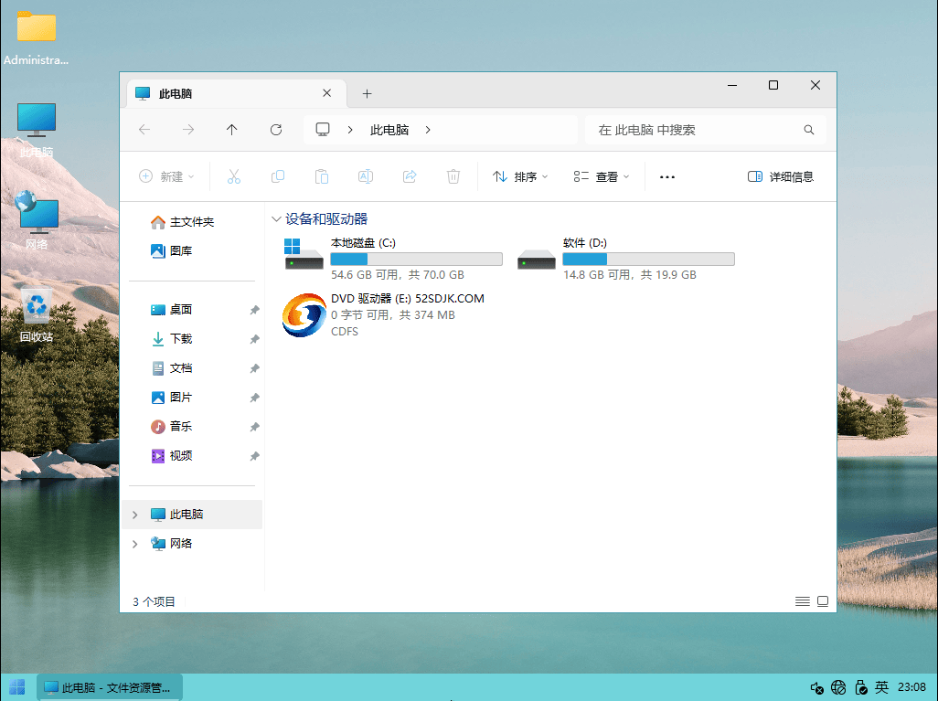Click the network globe tray icon

pos(838,688)
